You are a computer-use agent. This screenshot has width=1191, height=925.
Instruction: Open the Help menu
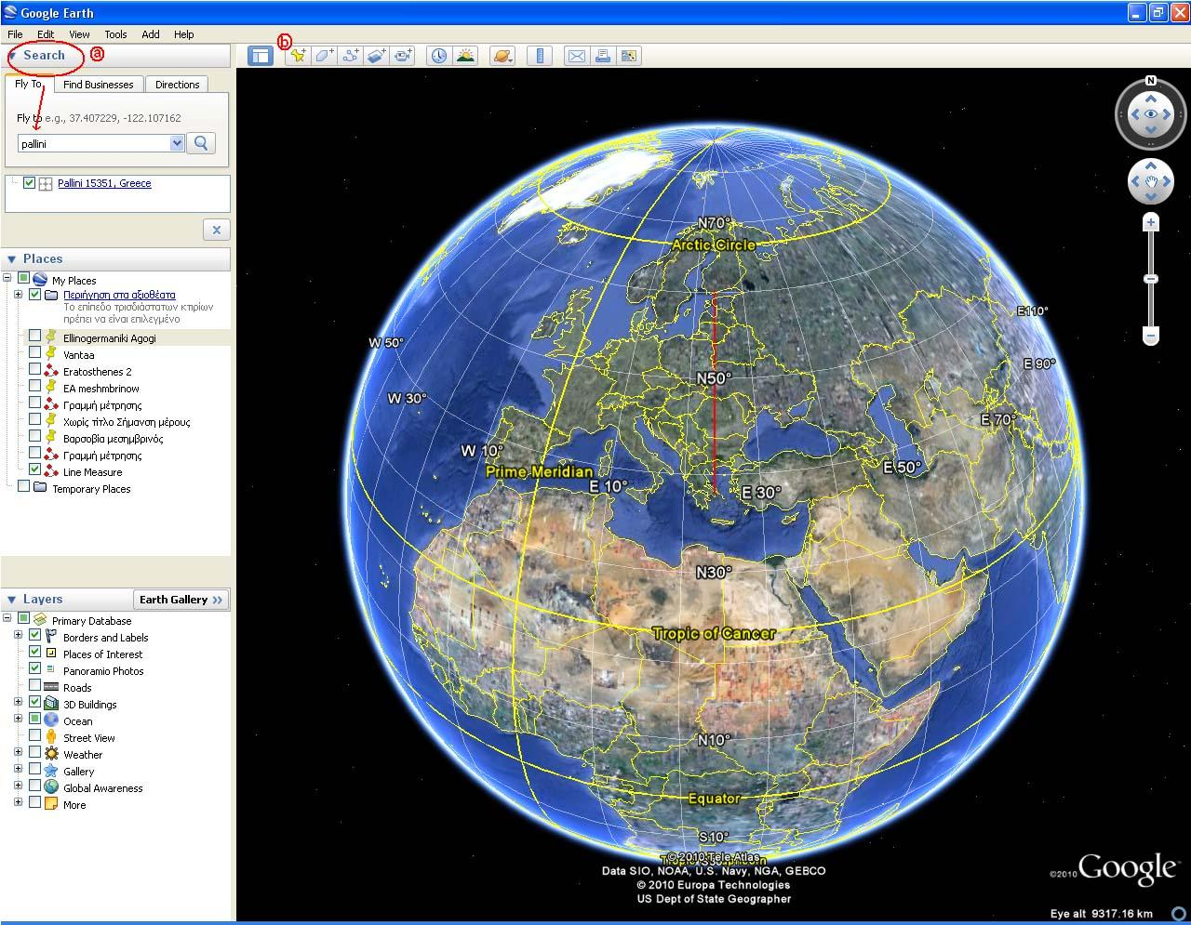coord(184,34)
